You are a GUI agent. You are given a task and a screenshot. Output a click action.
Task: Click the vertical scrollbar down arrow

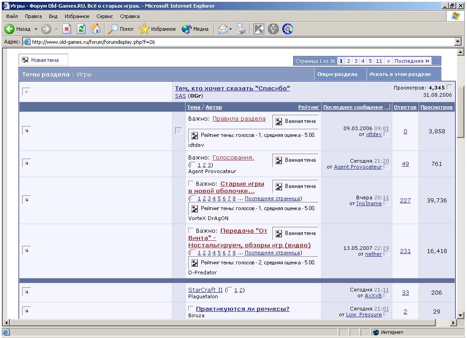tap(461, 315)
